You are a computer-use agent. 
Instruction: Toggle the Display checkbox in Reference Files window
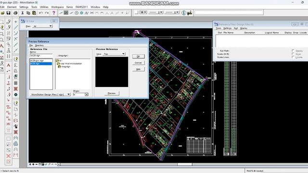293,50
